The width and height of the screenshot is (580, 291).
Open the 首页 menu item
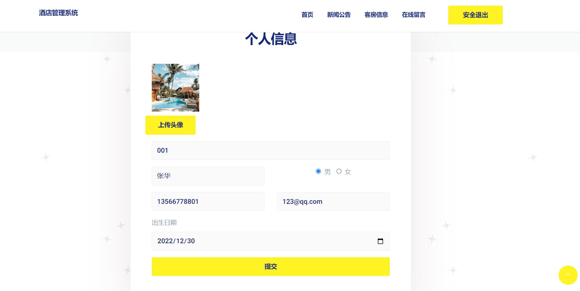coord(307,15)
